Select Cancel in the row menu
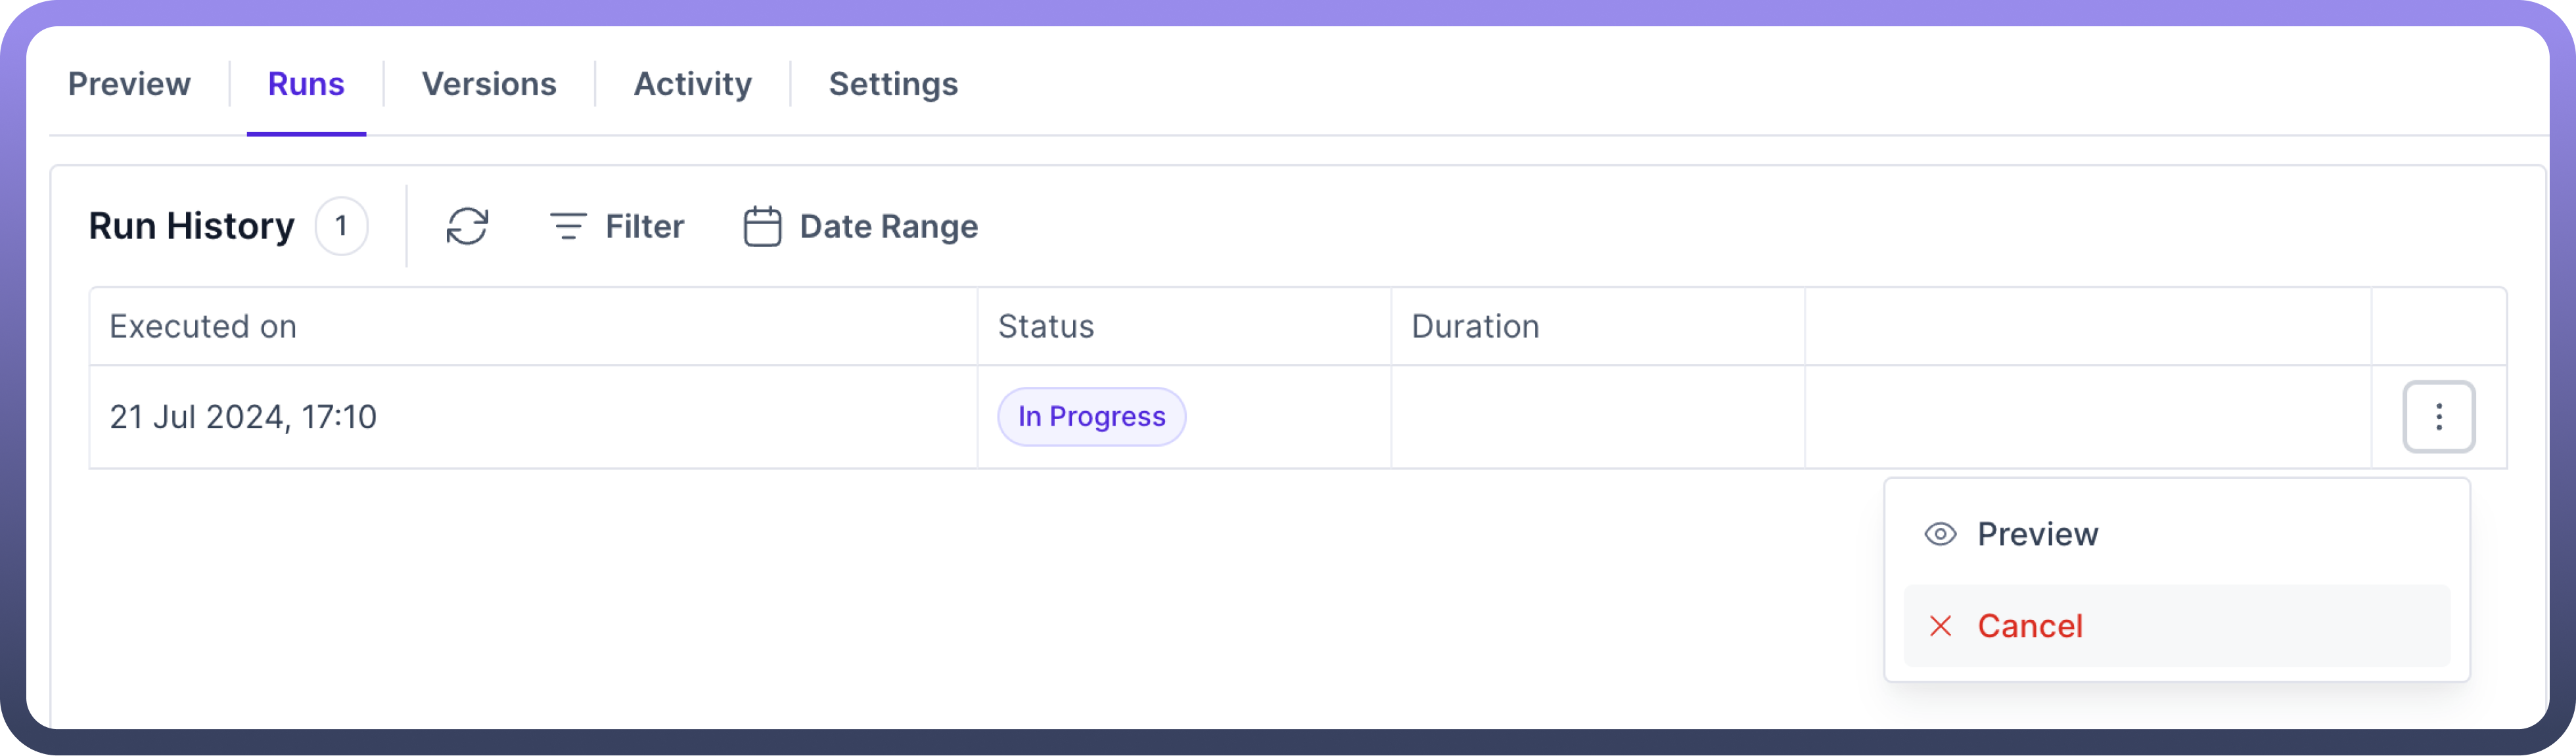 [2030, 626]
